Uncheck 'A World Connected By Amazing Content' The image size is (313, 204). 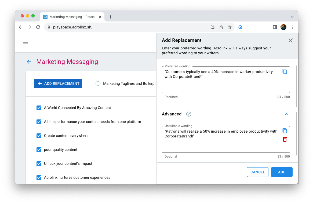[x=39, y=108]
